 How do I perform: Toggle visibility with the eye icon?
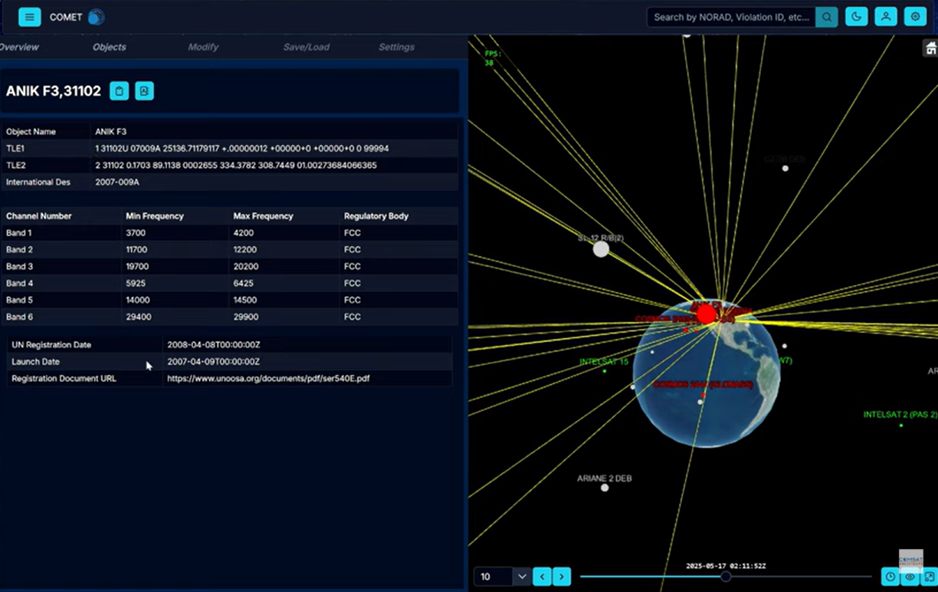click(x=910, y=577)
